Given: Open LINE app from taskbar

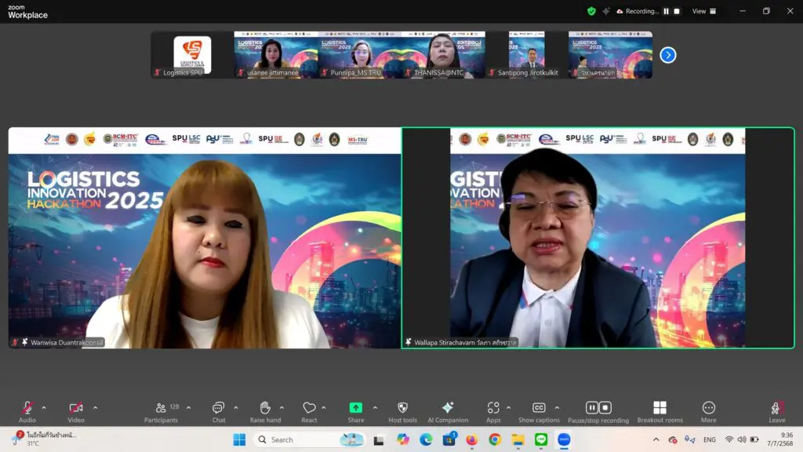Looking at the screenshot, I should [x=541, y=439].
